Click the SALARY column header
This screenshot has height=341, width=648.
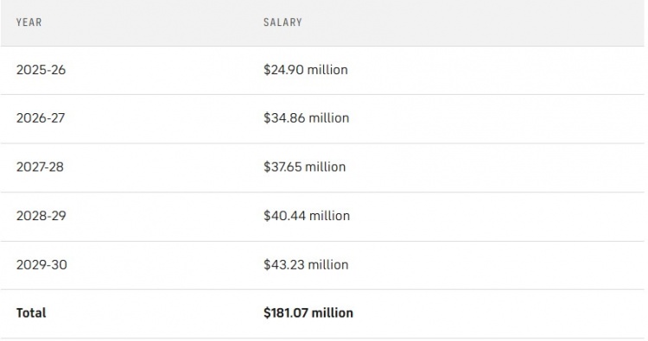pyautogui.click(x=283, y=22)
